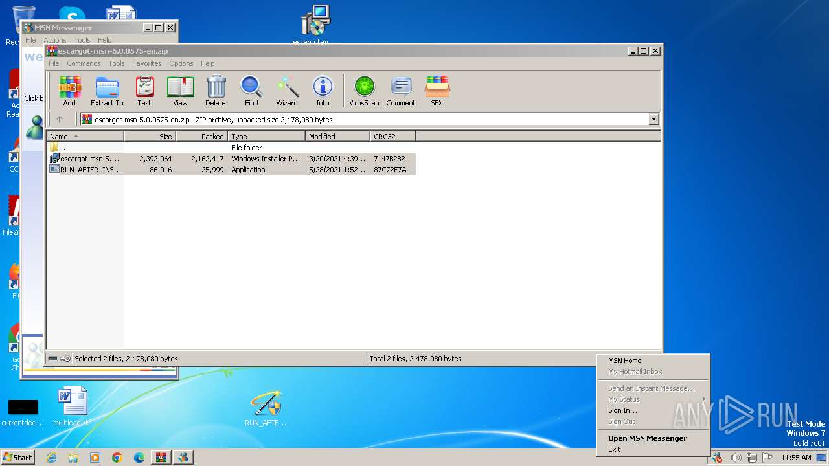829x466 pixels.
Task: Open WinRAR File menu
Action: [54, 63]
